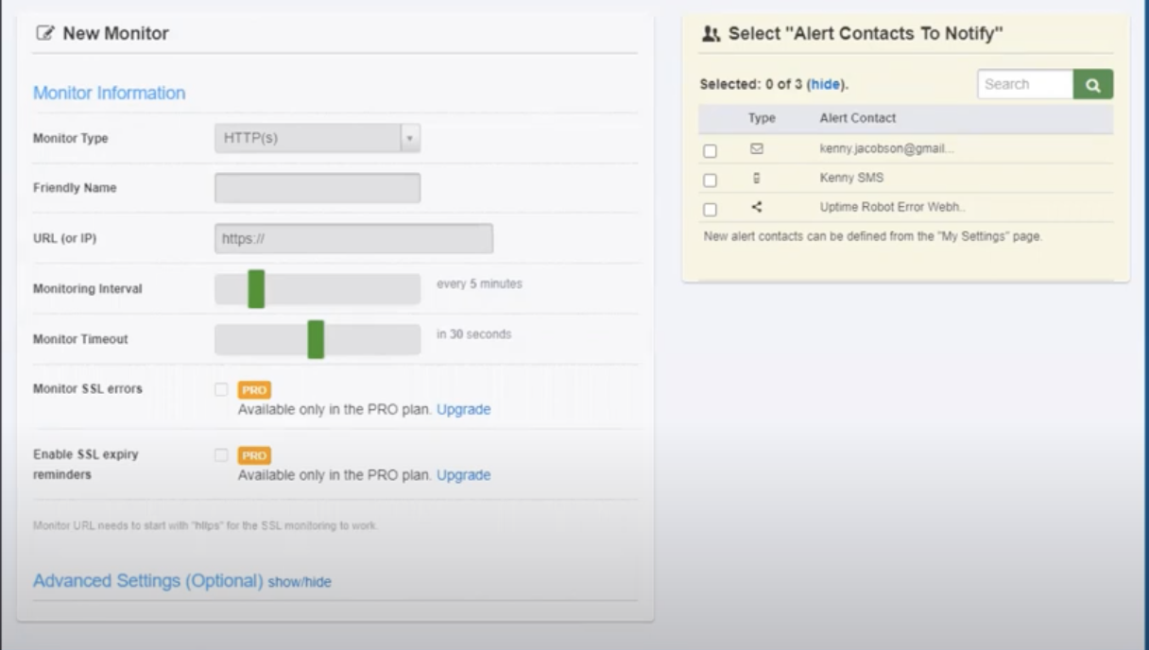Viewport: 1149px width, 650px height.
Task: Tick the Kenny SMS contact checkbox
Action: click(711, 180)
